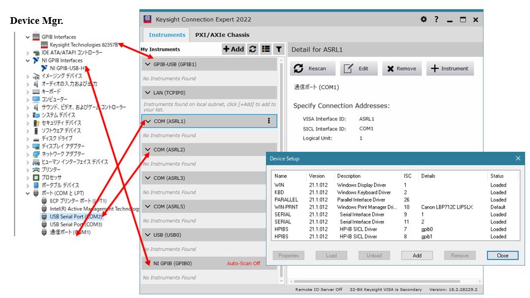Click Add button in Device Setup

(x=417, y=255)
